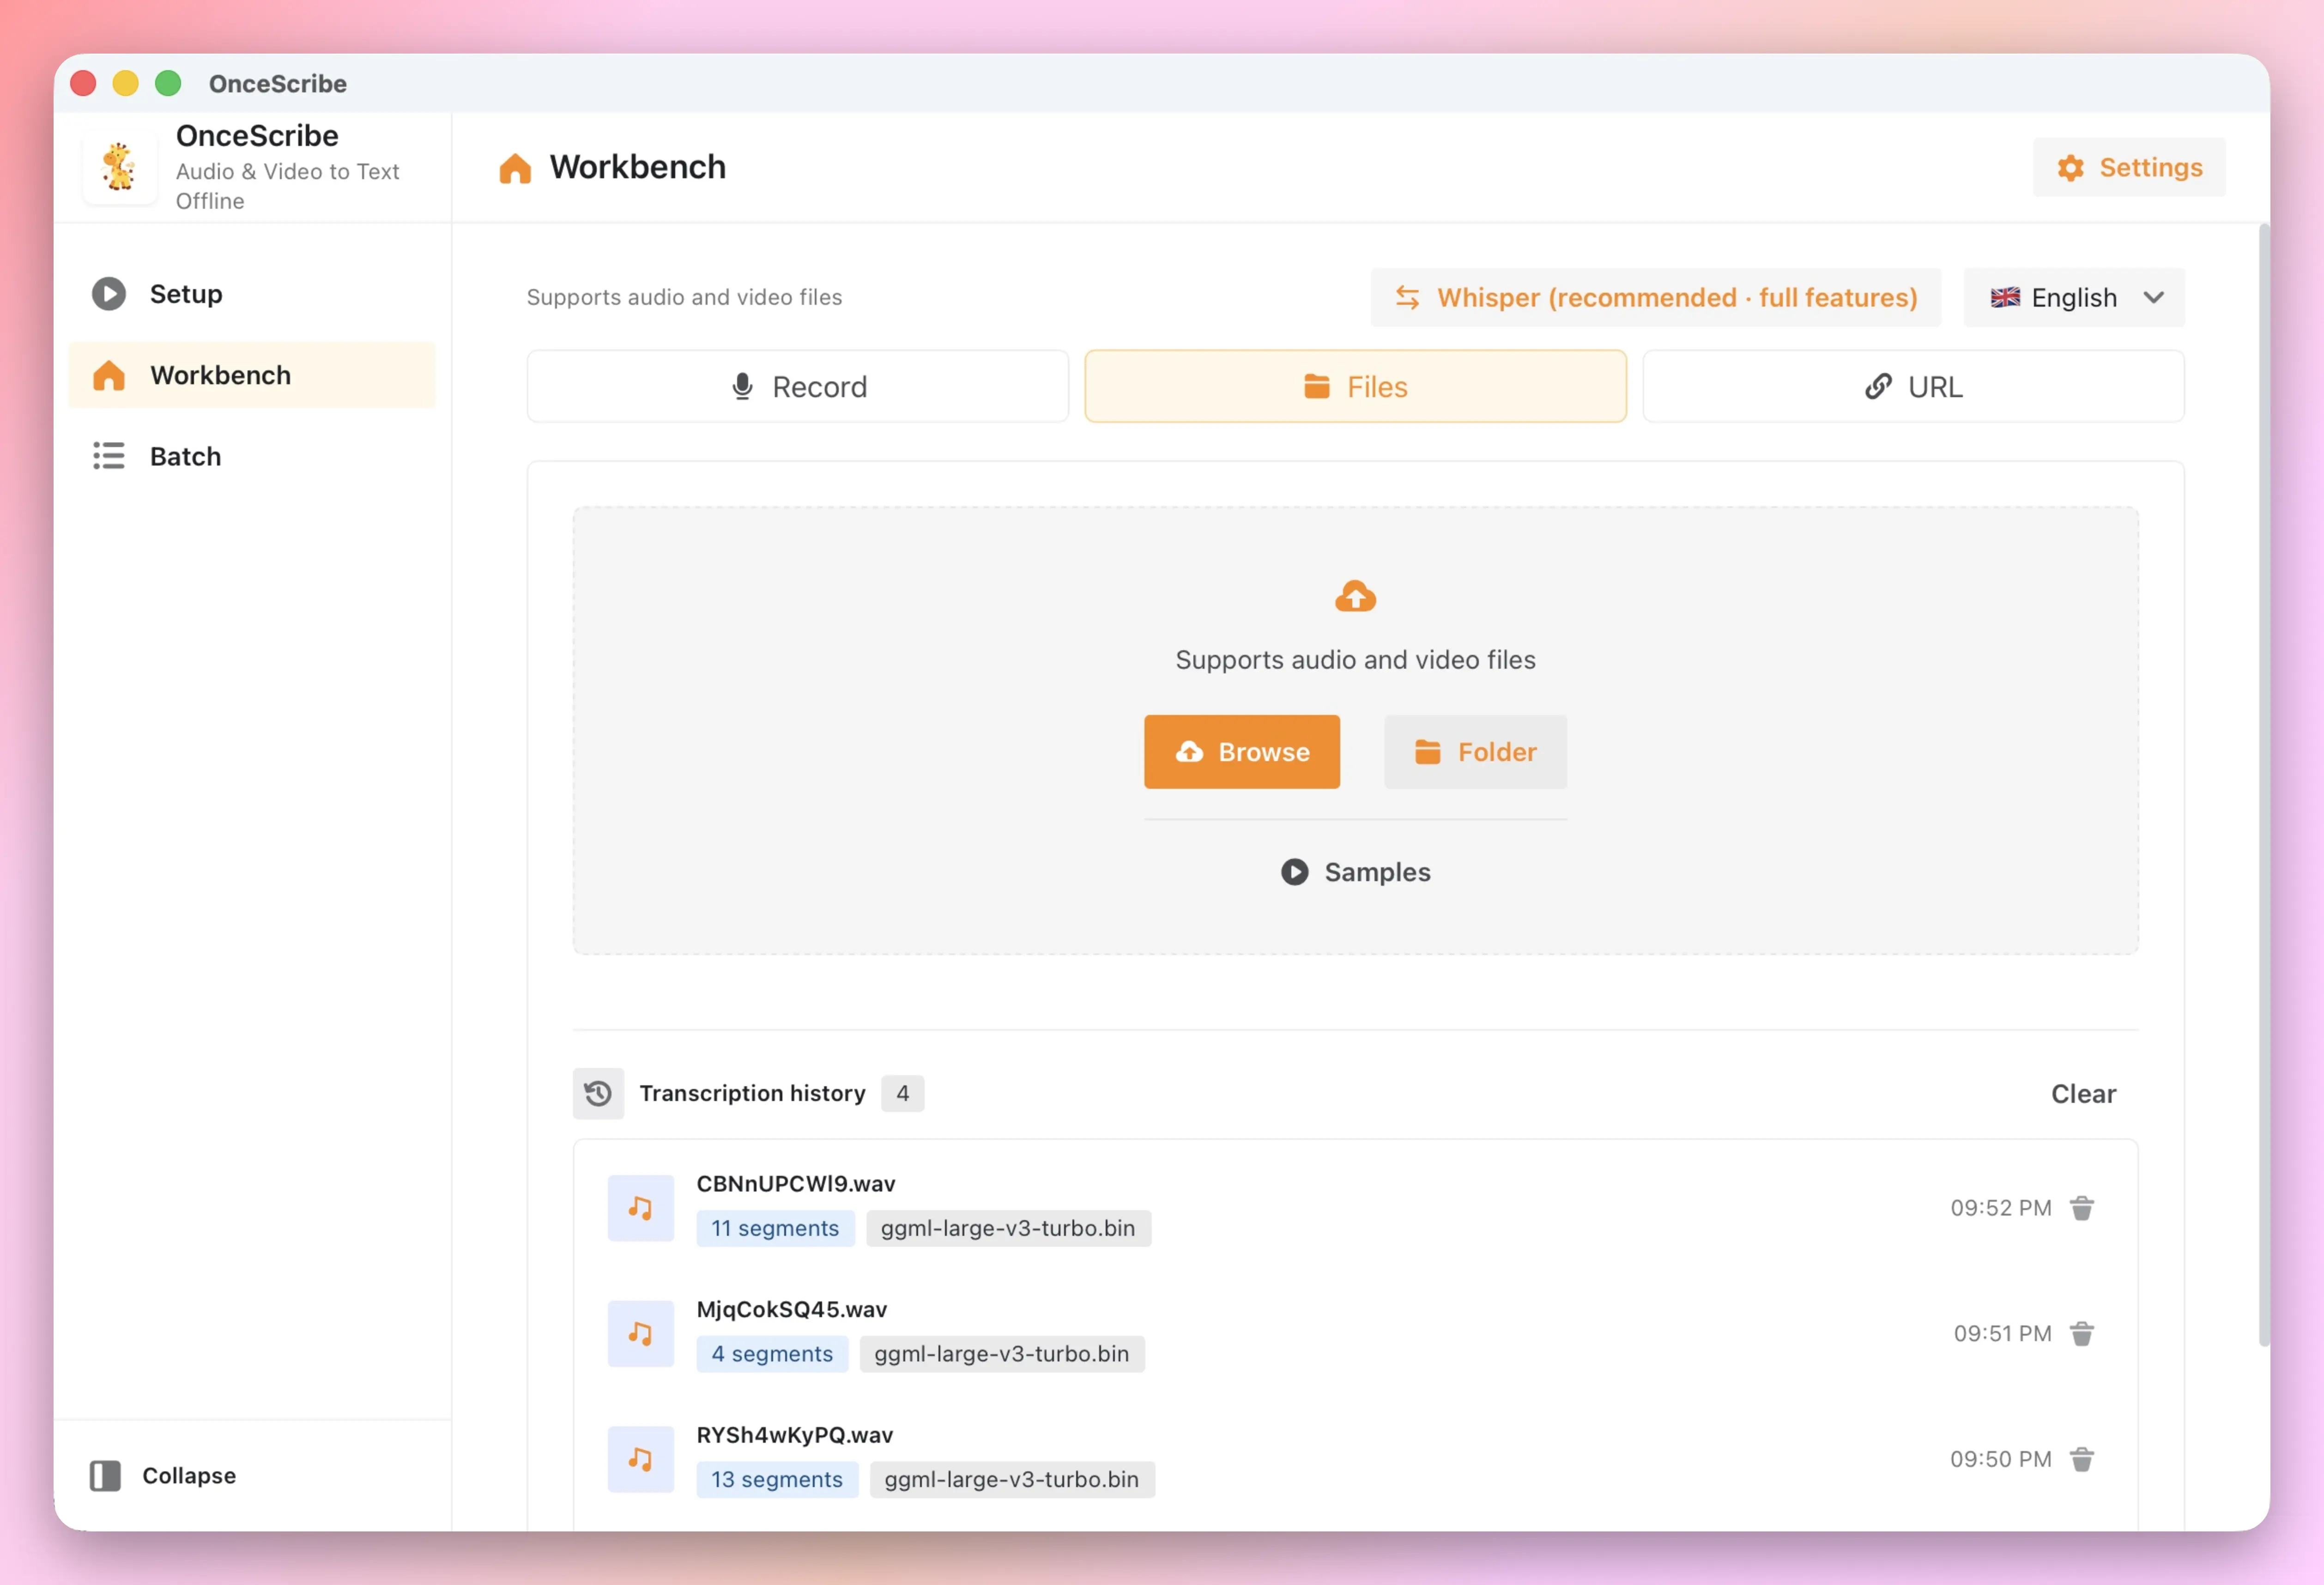2324x1585 pixels.
Task: Click the history count badge 4
Action: (902, 1093)
